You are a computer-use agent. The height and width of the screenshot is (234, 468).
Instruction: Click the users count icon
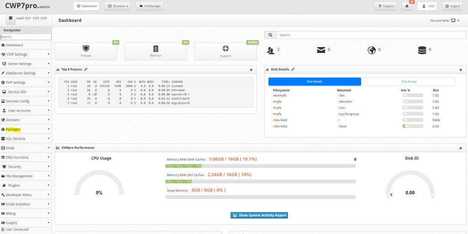coord(271,50)
